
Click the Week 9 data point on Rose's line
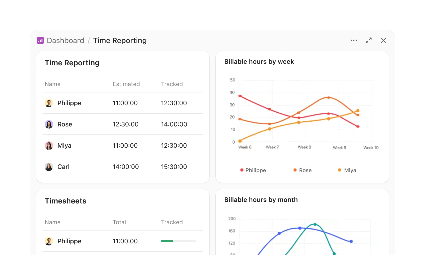click(329, 98)
